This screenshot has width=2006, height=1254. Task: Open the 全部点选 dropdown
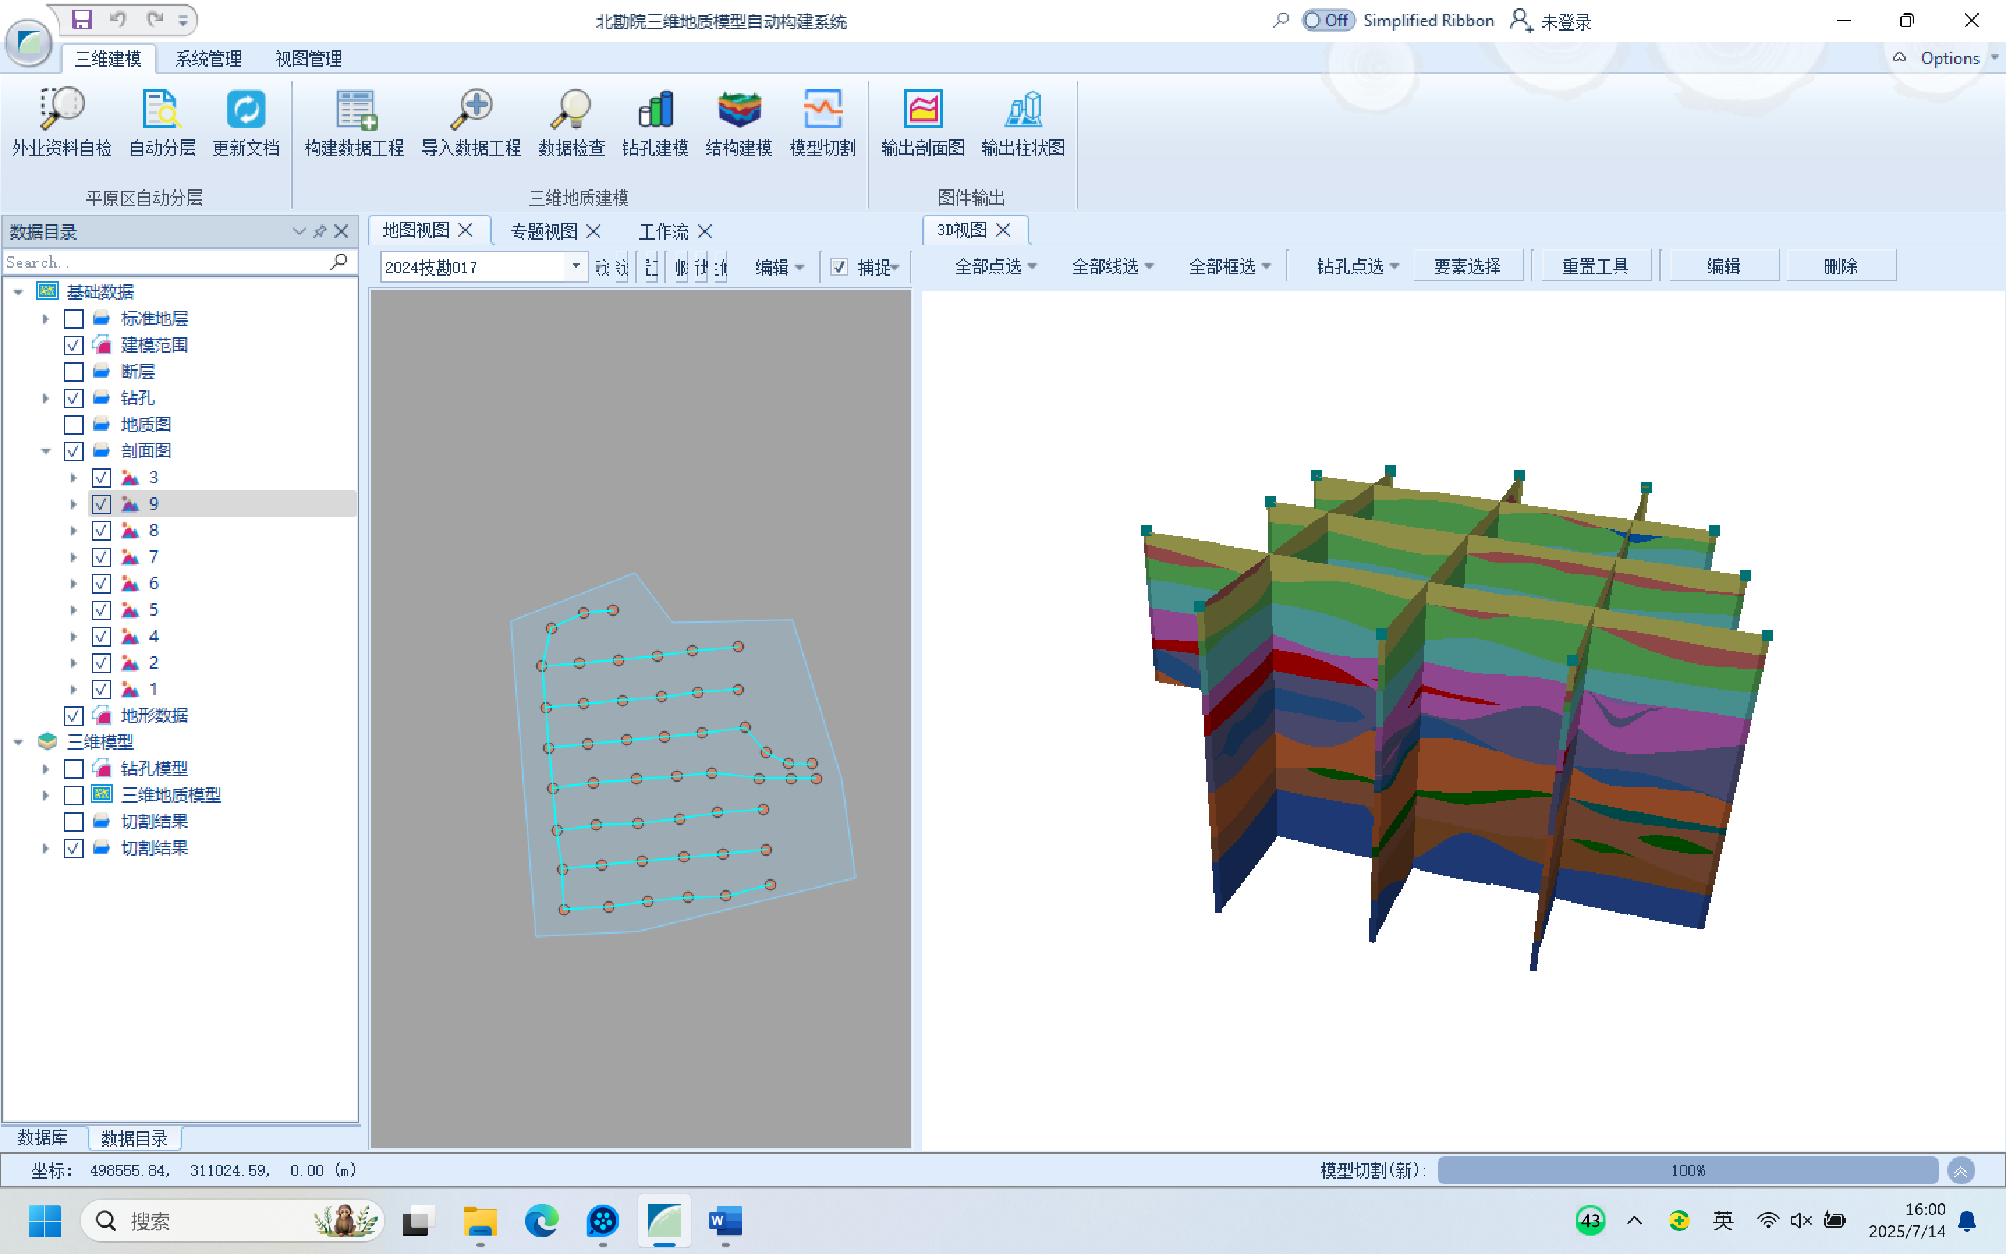point(995,266)
